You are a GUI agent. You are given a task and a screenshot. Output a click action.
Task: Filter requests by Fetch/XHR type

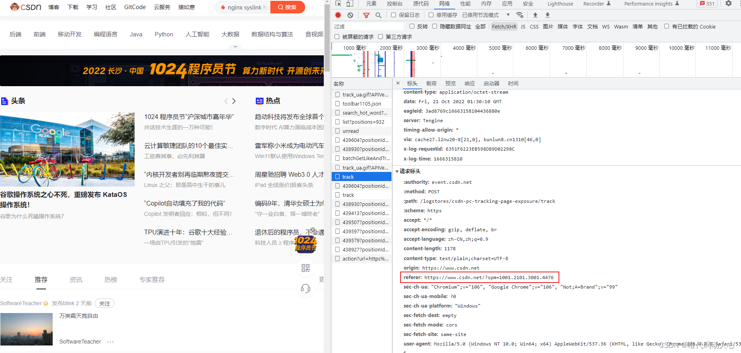(504, 26)
